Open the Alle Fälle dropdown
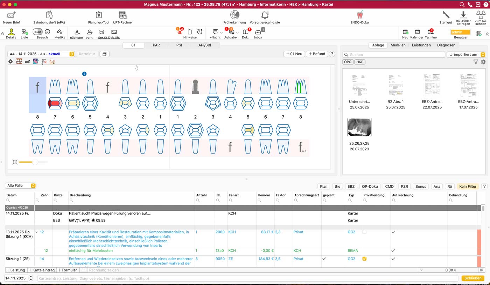This screenshot has height=285, width=490. [x=21, y=186]
